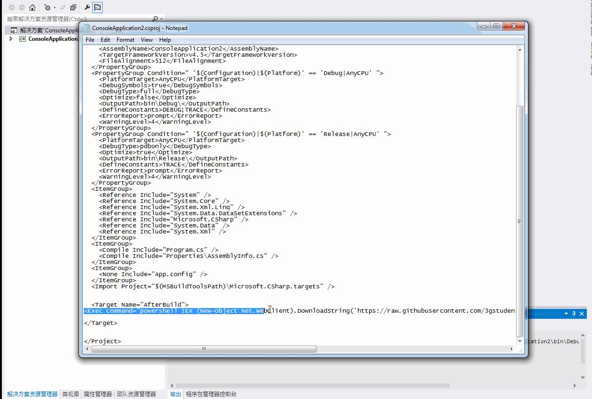Click the Home icon in Solution Explorer toolbar
The height and width of the screenshot is (399, 592).
point(32,8)
